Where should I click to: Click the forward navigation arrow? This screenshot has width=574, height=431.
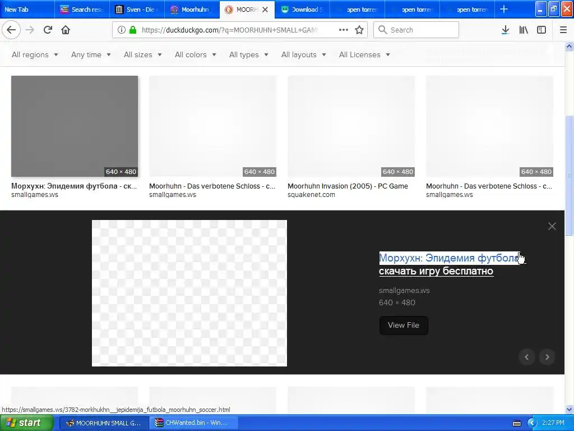click(30, 30)
